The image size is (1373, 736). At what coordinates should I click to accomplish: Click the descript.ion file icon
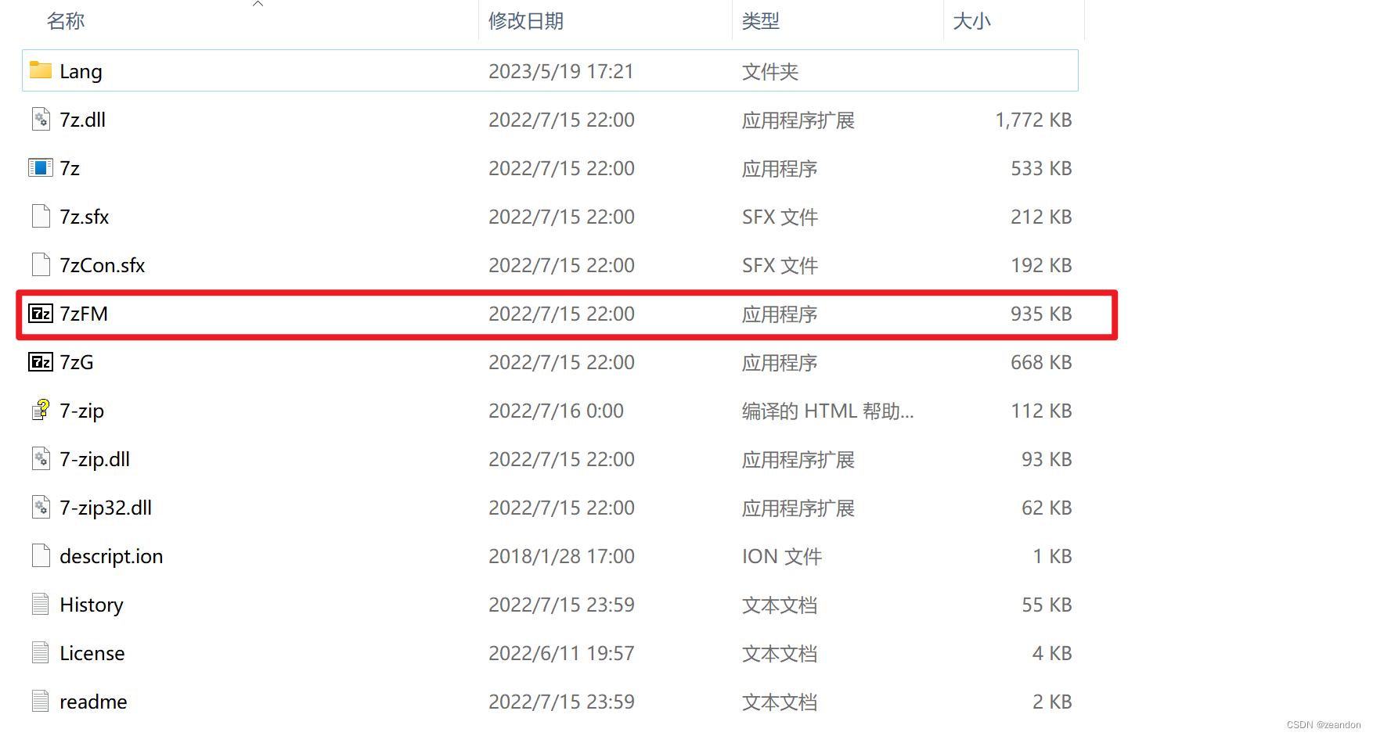pyautogui.click(x=41, y=555)
